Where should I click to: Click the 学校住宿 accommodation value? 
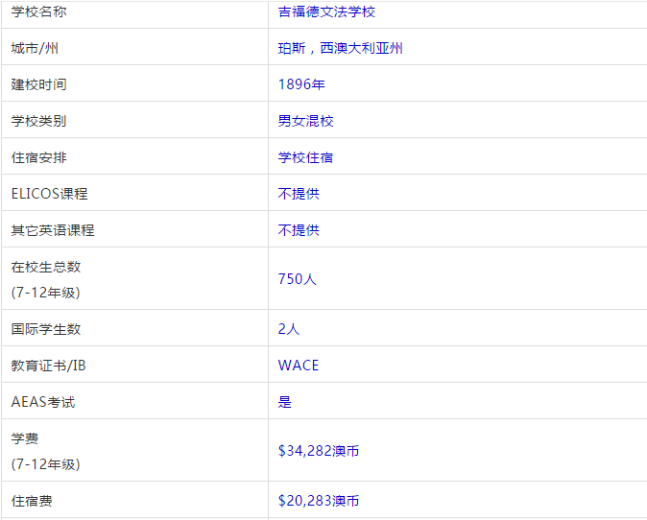pyautogui.click(x=305, y=157)
